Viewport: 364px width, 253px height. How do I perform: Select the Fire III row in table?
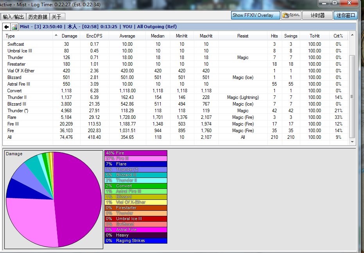14,124
